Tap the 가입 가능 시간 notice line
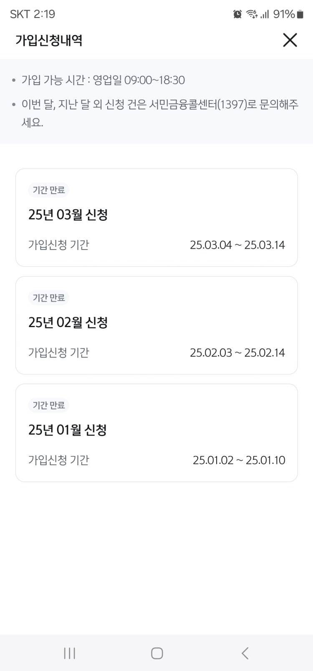 pos(103,80)
